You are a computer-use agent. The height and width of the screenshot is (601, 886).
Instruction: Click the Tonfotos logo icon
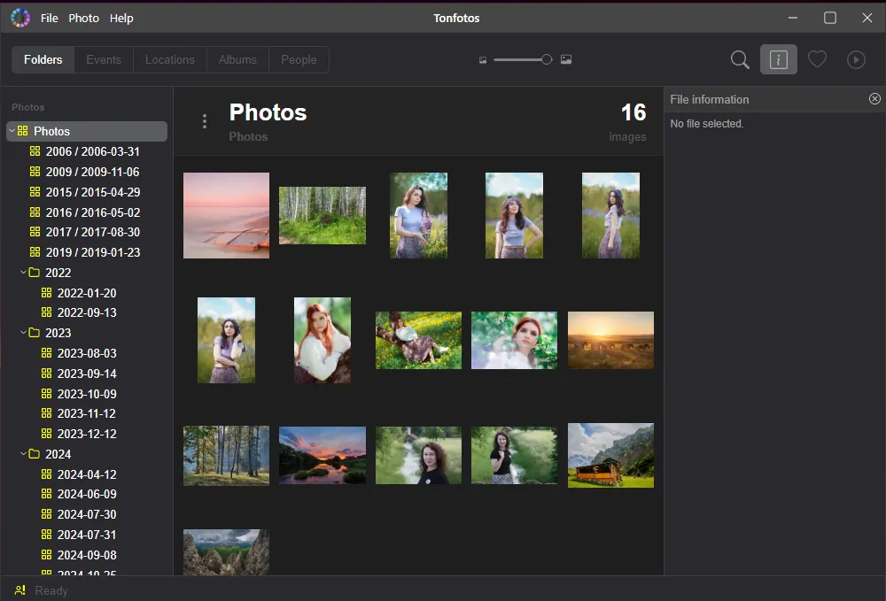[x=19, y=17]
